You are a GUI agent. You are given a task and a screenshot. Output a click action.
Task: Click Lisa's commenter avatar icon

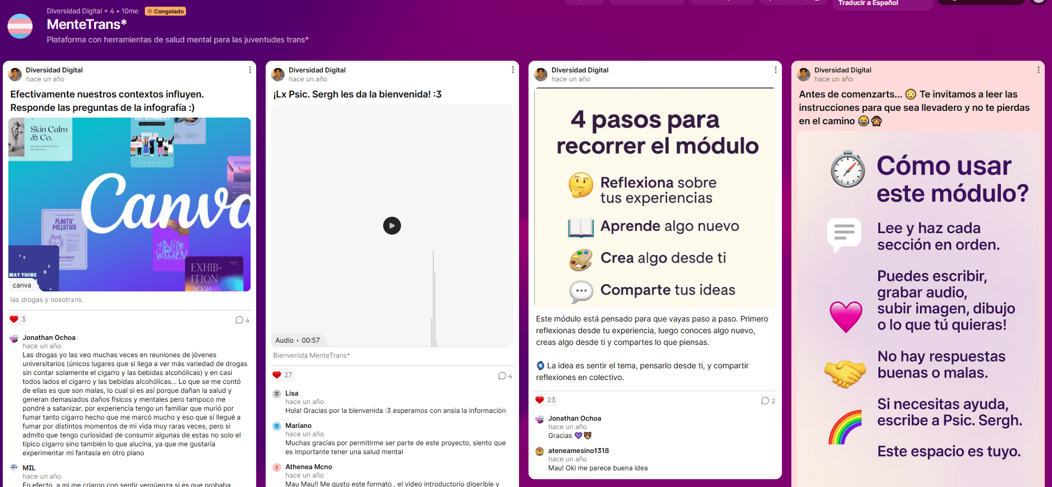[277, 394]
